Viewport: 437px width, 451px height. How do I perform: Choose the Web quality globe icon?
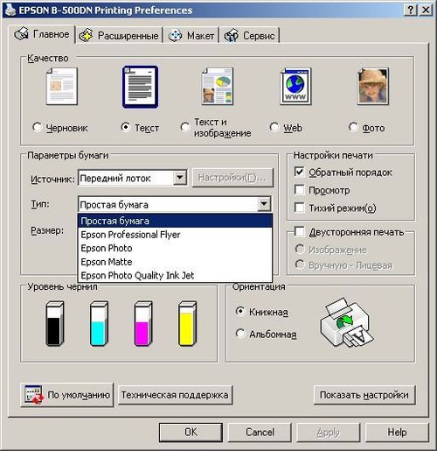[295, 87]
